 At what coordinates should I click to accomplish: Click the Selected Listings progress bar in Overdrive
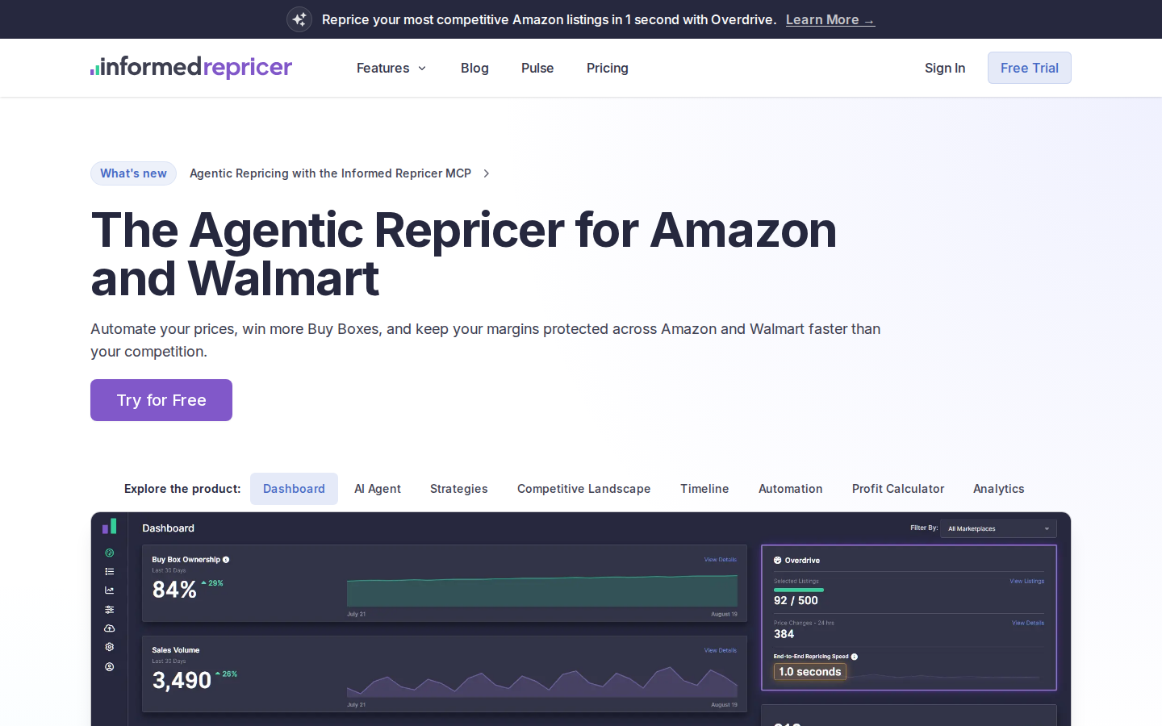point(799,590)
